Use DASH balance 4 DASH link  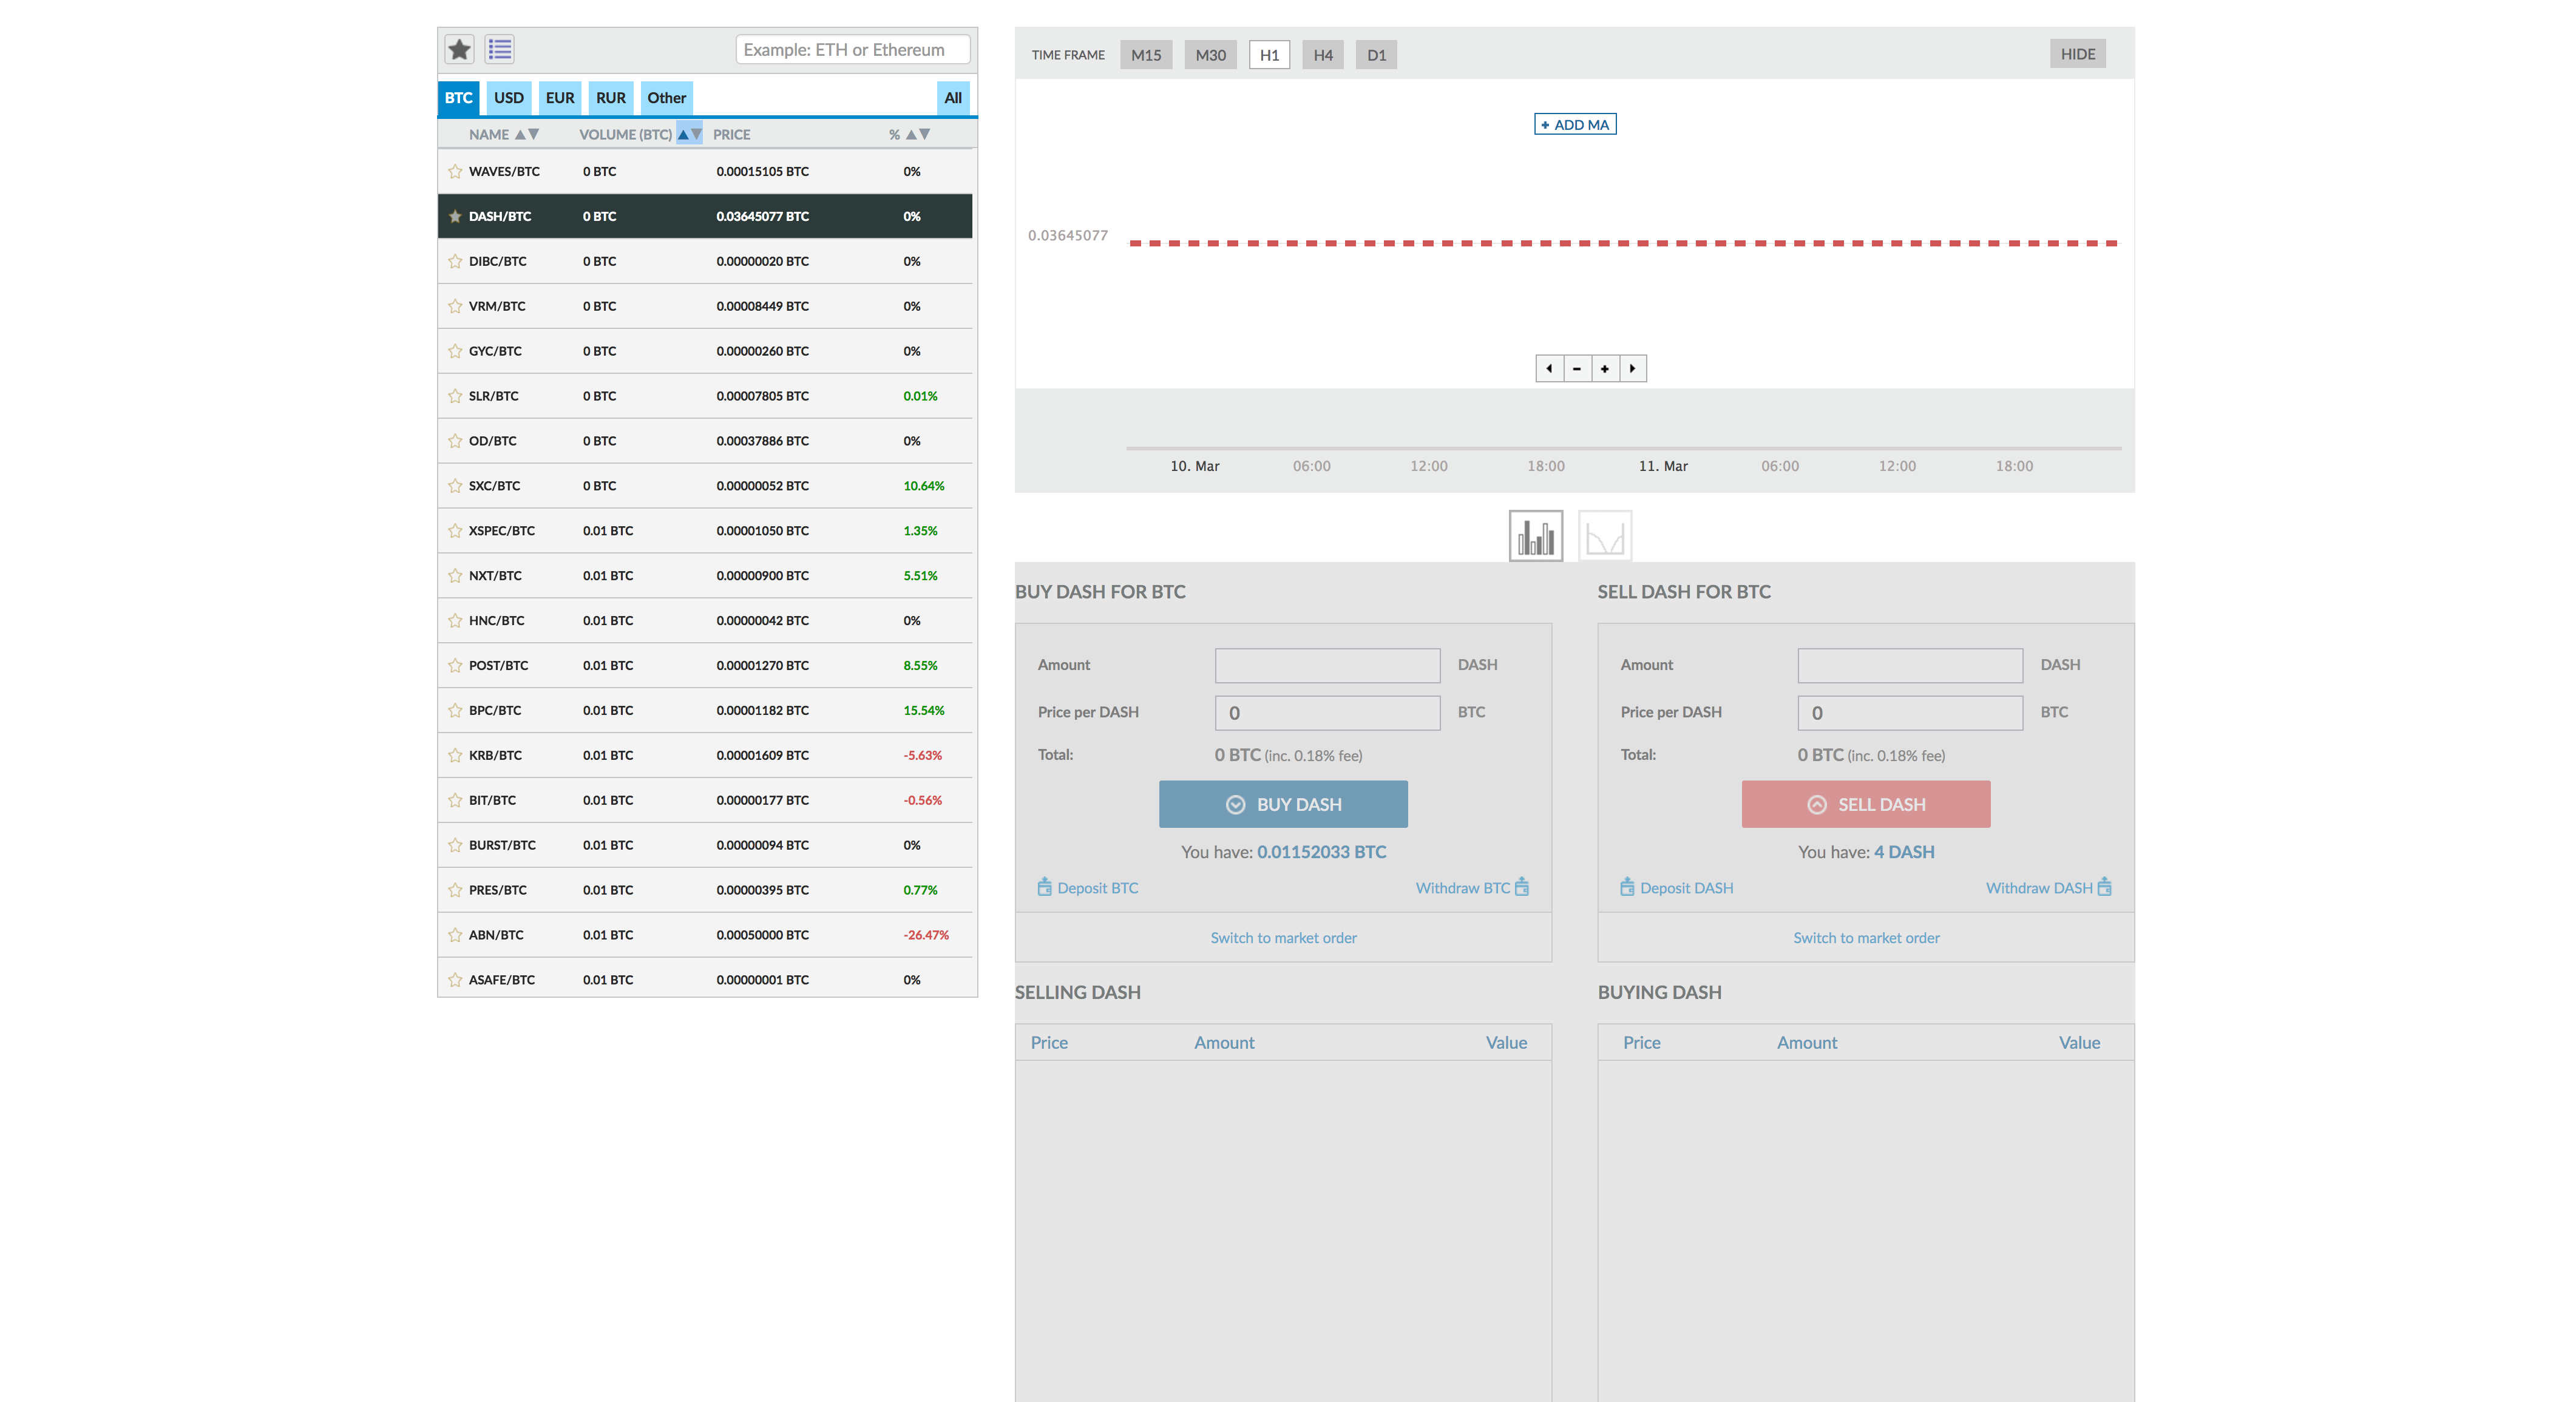point(1904,852)
